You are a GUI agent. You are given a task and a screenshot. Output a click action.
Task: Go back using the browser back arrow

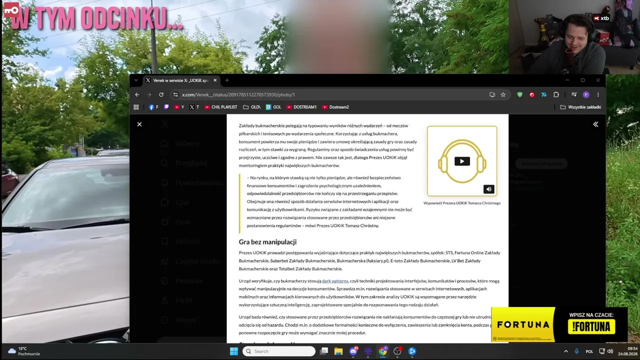pos(137,94)
